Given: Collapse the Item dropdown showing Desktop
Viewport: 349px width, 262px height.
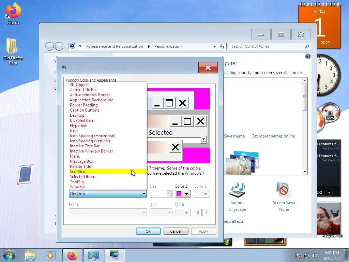Looking at the screenshot, I should (108, 194).
